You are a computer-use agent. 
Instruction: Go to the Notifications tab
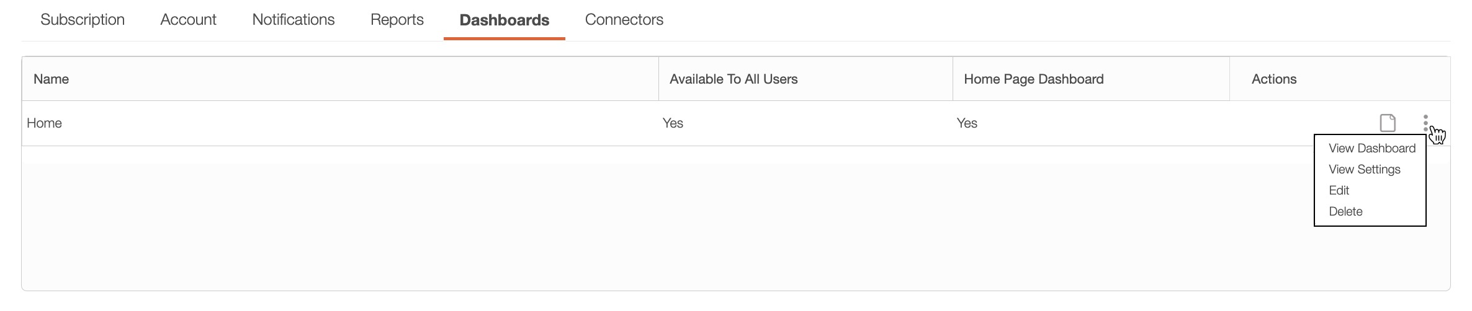pyautogui.click(x=293, y=20)
